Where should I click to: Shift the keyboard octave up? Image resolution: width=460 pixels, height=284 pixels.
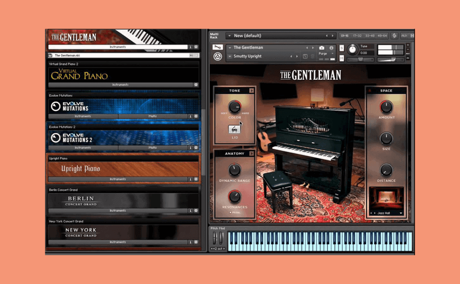click(x=224, y=249)
